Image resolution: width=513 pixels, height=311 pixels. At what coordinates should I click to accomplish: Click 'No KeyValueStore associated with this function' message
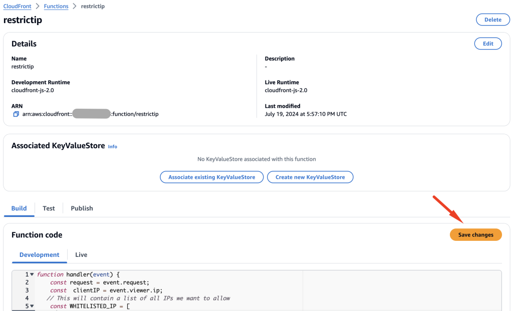pos(256,159)
